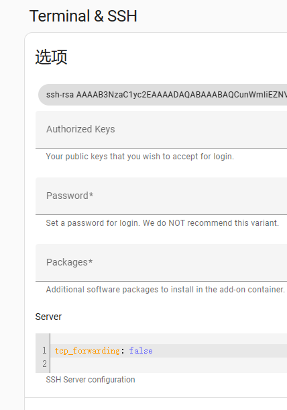Viewport: 287px width, 410px height.
Task: Click the password recommendation helper text
Action: click(162, 223)
